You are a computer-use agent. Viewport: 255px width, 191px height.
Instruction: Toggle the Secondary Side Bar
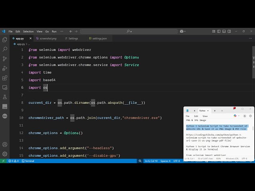(229, 31)
